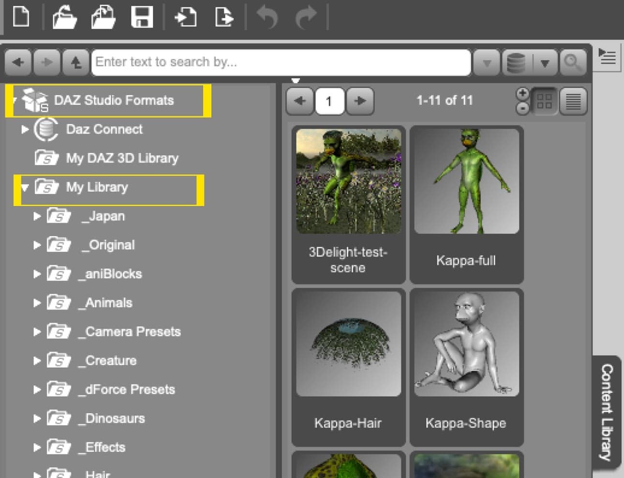Open the database filter dropdown arrow
This screenshot has height=478, width=624.
coord(545,63)
